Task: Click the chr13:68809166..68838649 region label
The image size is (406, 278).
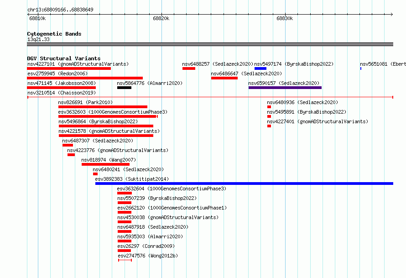Action: point(60,10)
